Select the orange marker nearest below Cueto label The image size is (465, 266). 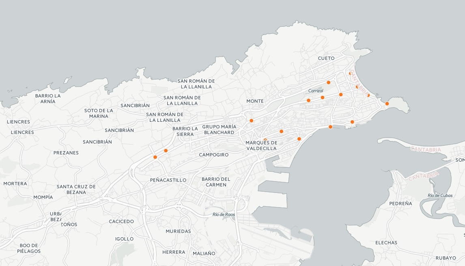328,82
